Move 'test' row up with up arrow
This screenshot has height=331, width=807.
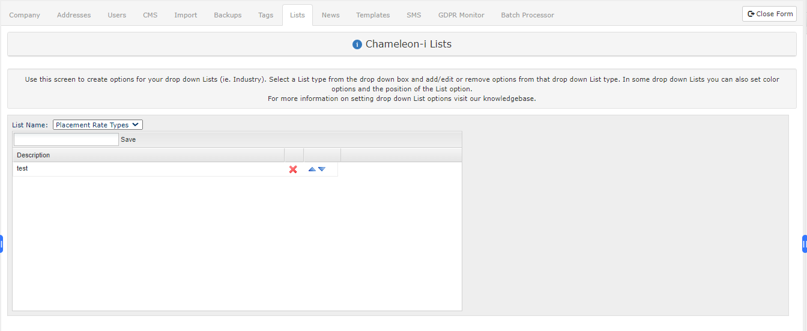[312, 169]
